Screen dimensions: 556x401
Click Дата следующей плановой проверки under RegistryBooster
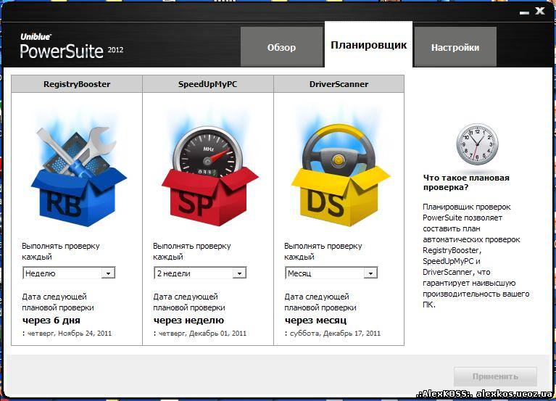pyautogui.click(x=58, y=302)
